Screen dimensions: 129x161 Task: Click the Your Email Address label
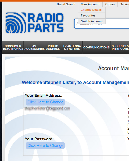(x=44, y=96)
